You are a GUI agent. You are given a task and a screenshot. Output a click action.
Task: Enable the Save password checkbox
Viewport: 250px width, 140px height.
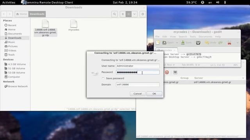[103, 79]
